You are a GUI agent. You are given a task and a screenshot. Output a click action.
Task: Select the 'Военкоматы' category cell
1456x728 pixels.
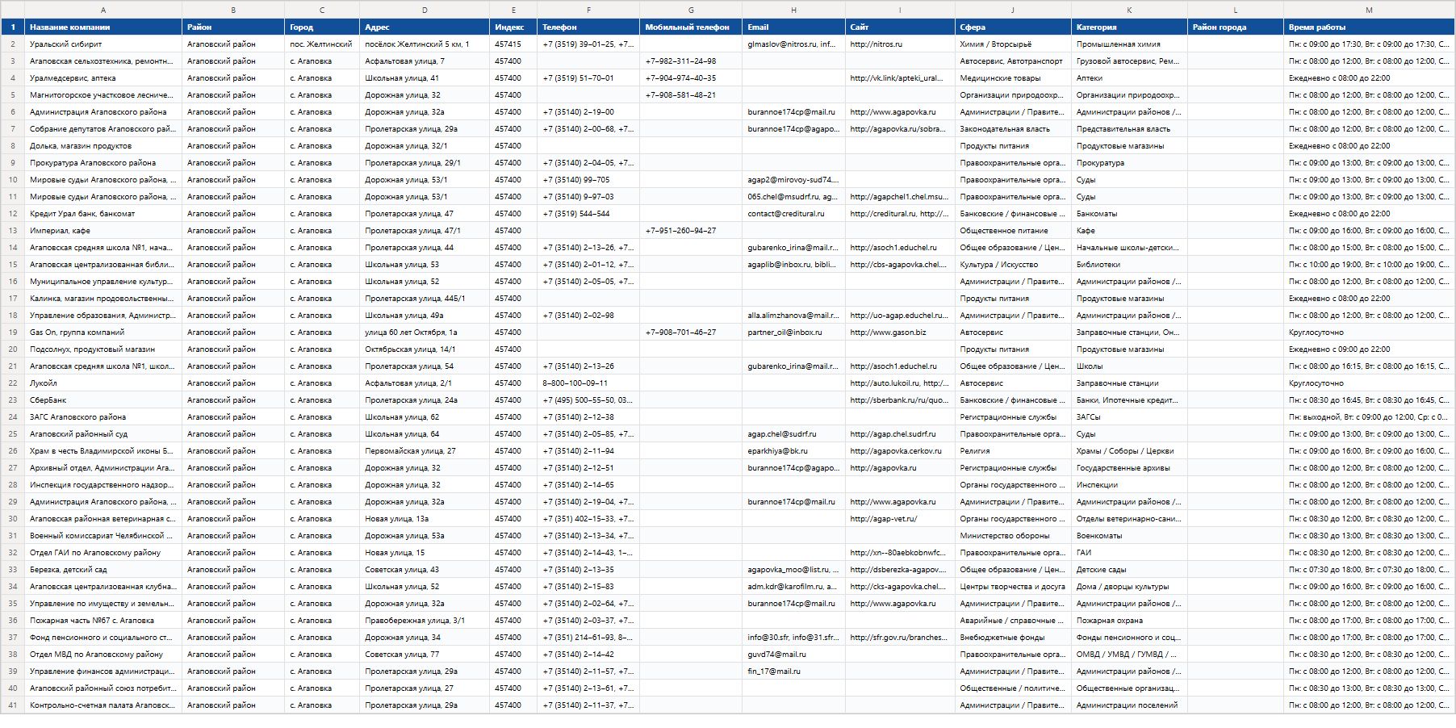pos(1129,536)
